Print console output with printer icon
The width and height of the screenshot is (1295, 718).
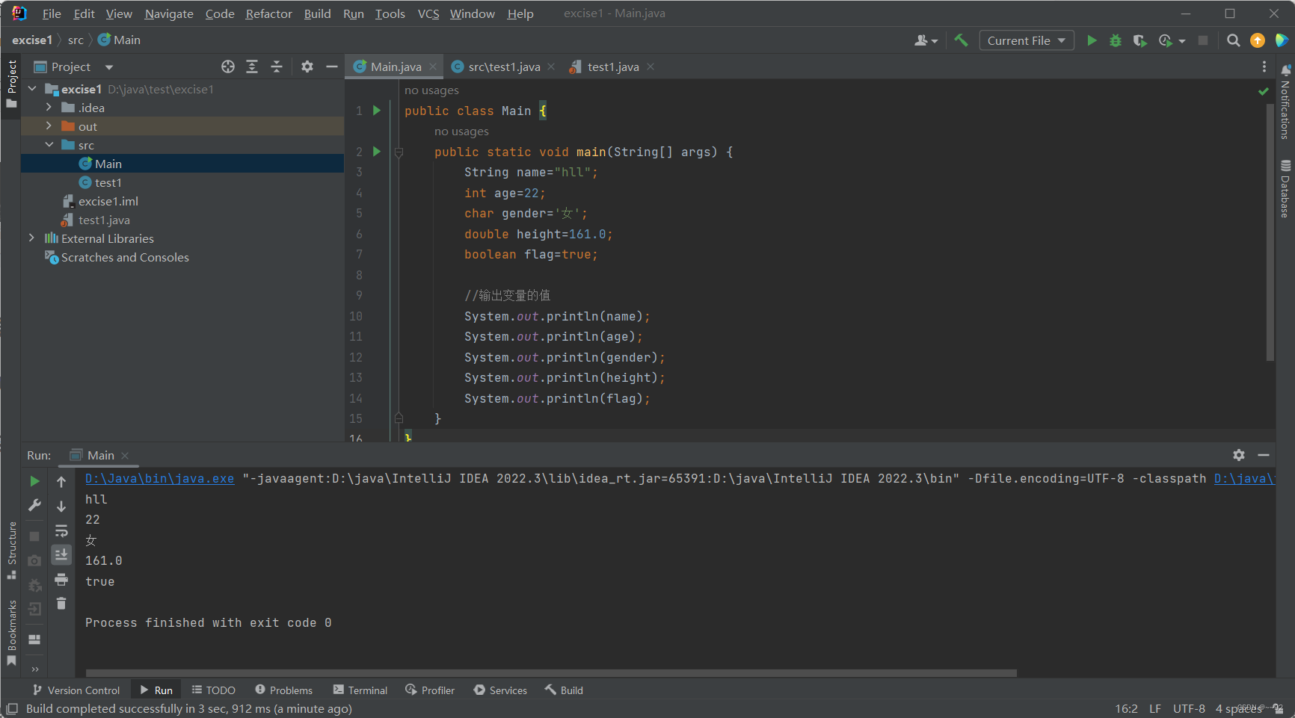[61, 579]
